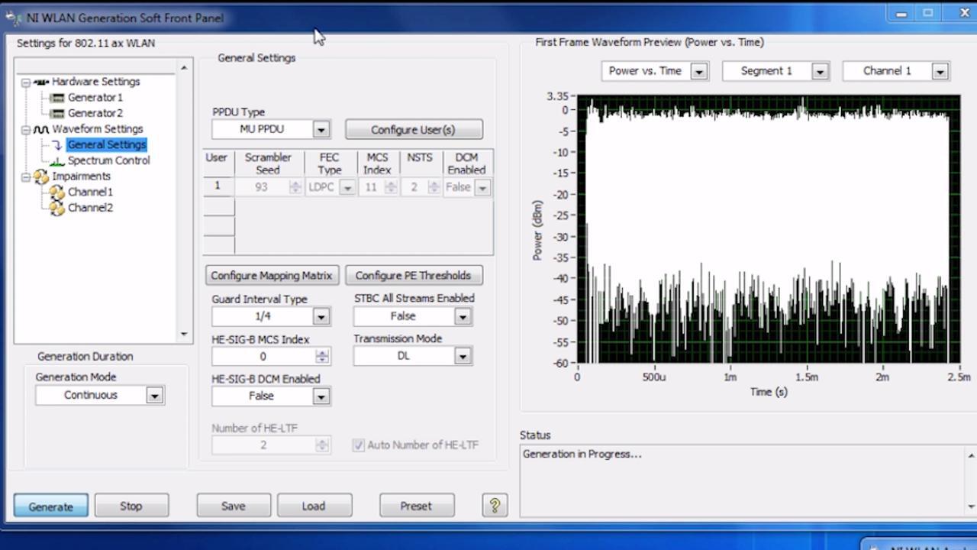Click the Save button
Image resolution: width=977 pixels, height=550 pixels.
click(234, 506)
